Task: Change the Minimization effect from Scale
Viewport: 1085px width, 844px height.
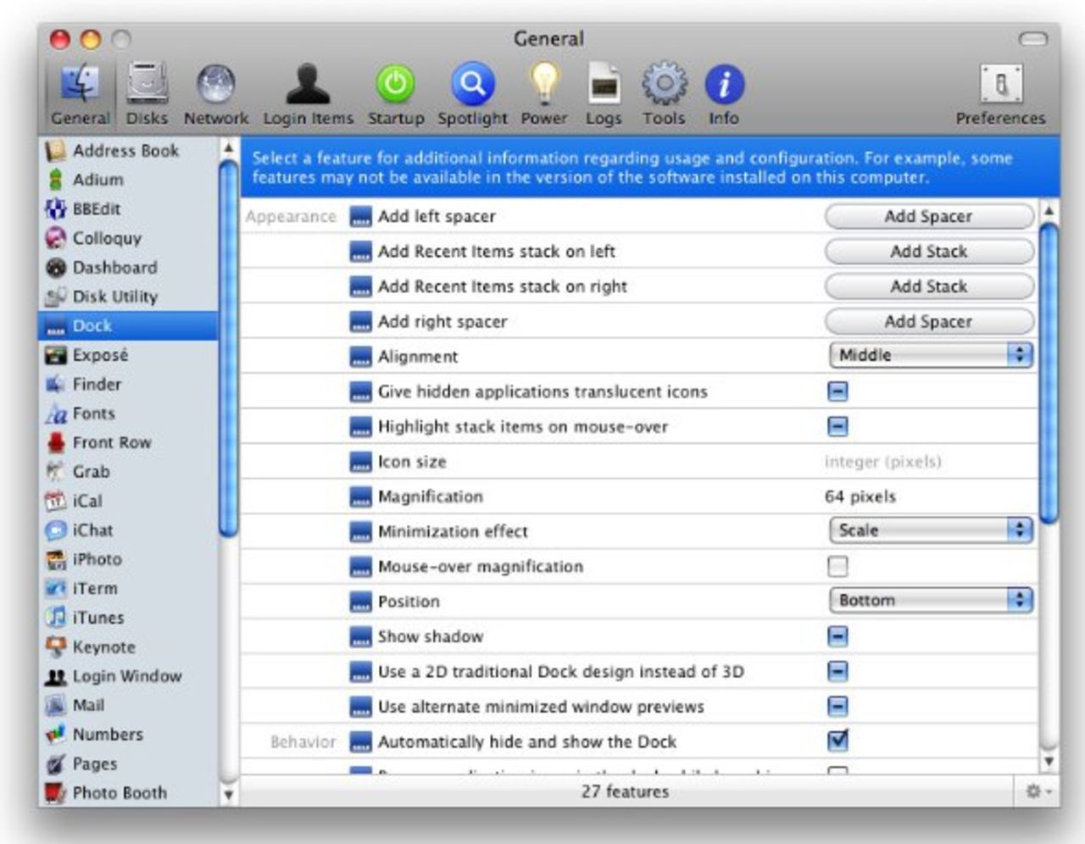Action: [930, 530]
